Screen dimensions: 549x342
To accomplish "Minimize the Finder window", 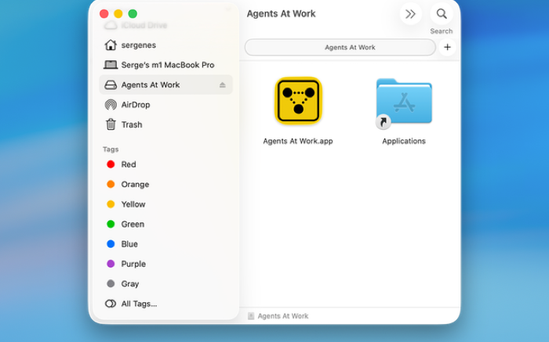I will [118, 13].
